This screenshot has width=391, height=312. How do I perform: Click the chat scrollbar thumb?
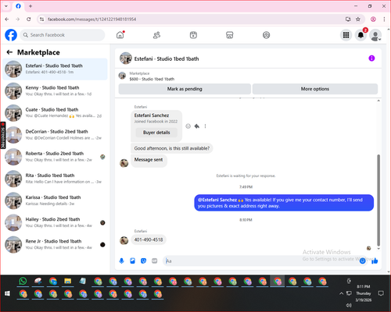(x=378, y=200)
